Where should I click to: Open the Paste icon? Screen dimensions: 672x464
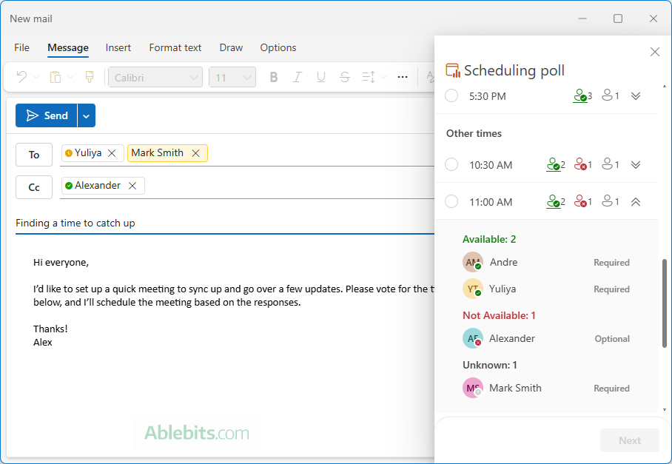coord(55,76)
